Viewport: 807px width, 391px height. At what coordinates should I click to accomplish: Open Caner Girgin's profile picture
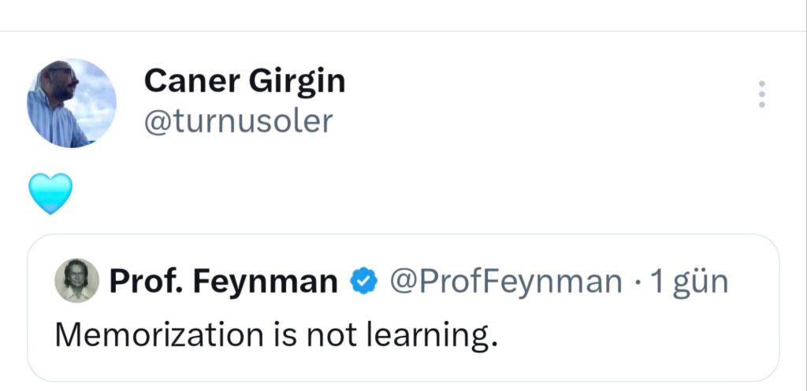pyautogui.click(x=72, y=104)
